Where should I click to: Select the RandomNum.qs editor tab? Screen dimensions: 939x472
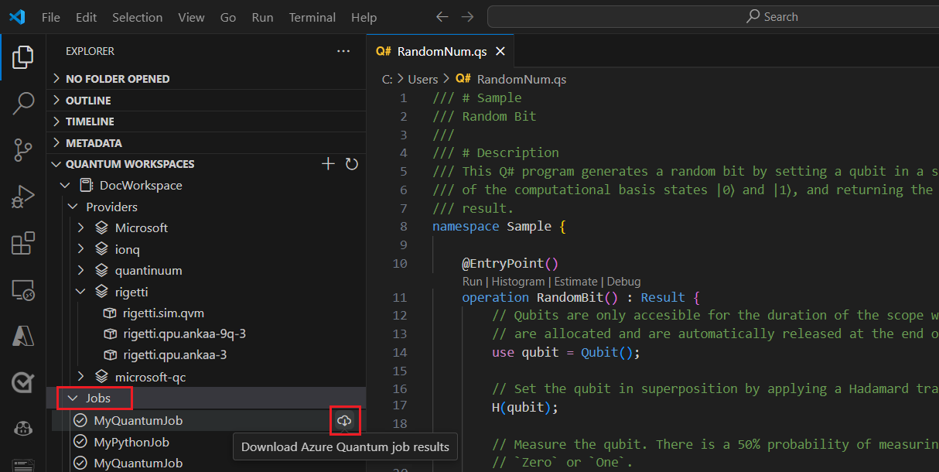coord(440,52)
